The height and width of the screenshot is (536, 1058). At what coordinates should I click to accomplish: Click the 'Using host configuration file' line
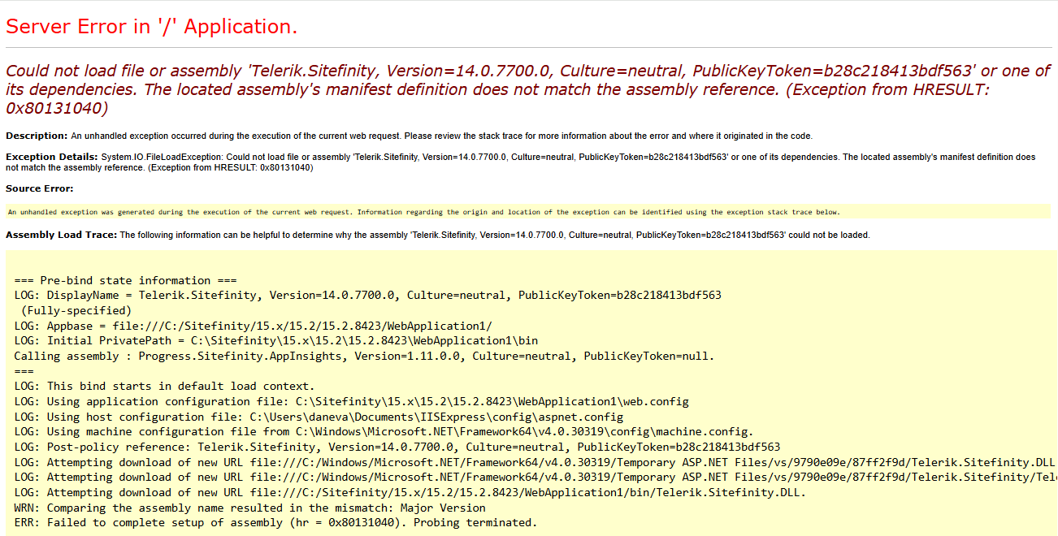click(319, 417)
